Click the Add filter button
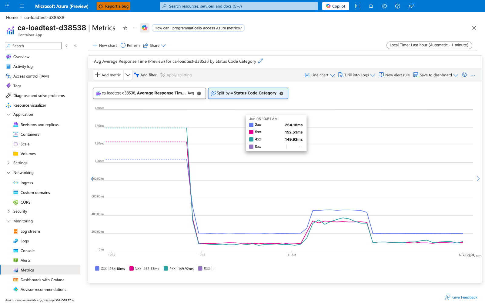Viewport: 485px width, 303px height. coord(145,75)
